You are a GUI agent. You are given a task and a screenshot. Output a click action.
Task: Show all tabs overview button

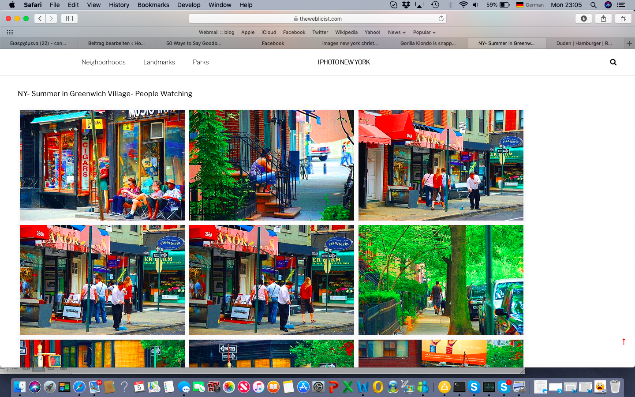click(x=623, y=19)
